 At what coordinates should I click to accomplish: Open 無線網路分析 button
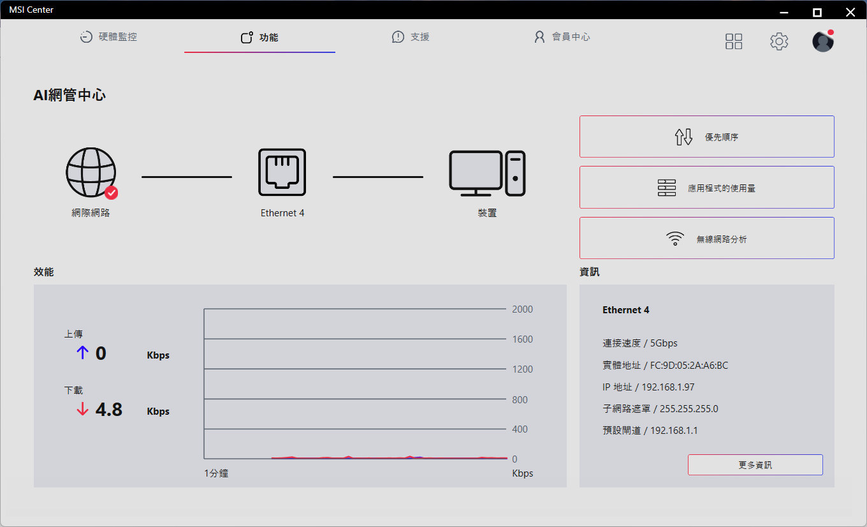click(706, 239)
